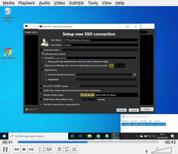
Task: Open File Explorer from taskbar
Action: pyautogui.click(x=90, y=136)
